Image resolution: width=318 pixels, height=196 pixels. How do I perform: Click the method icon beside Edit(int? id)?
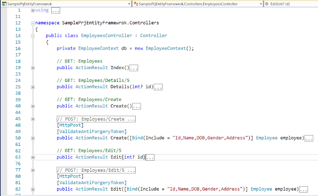267,4
